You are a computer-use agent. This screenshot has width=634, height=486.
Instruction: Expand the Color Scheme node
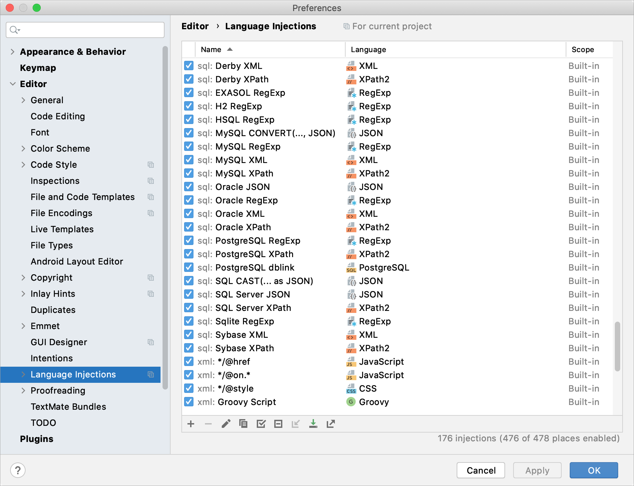pos(23,149)
